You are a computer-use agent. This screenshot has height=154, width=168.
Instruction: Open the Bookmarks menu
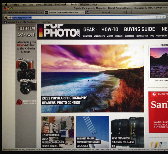point(61,5)
